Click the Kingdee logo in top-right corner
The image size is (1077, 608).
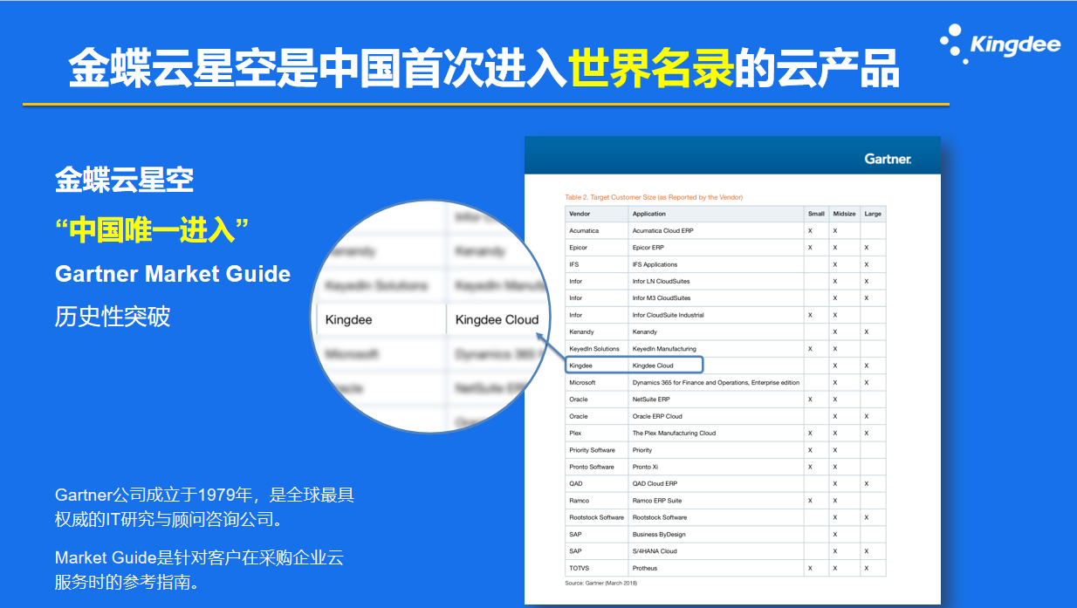coord(1000,44)
